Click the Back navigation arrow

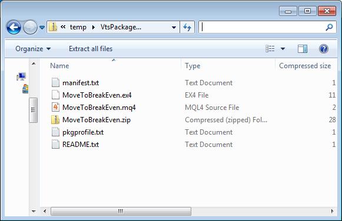(x=14, y=27)
